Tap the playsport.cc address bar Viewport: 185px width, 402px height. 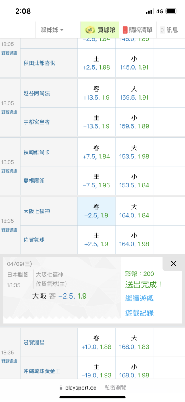coord(92,388)
